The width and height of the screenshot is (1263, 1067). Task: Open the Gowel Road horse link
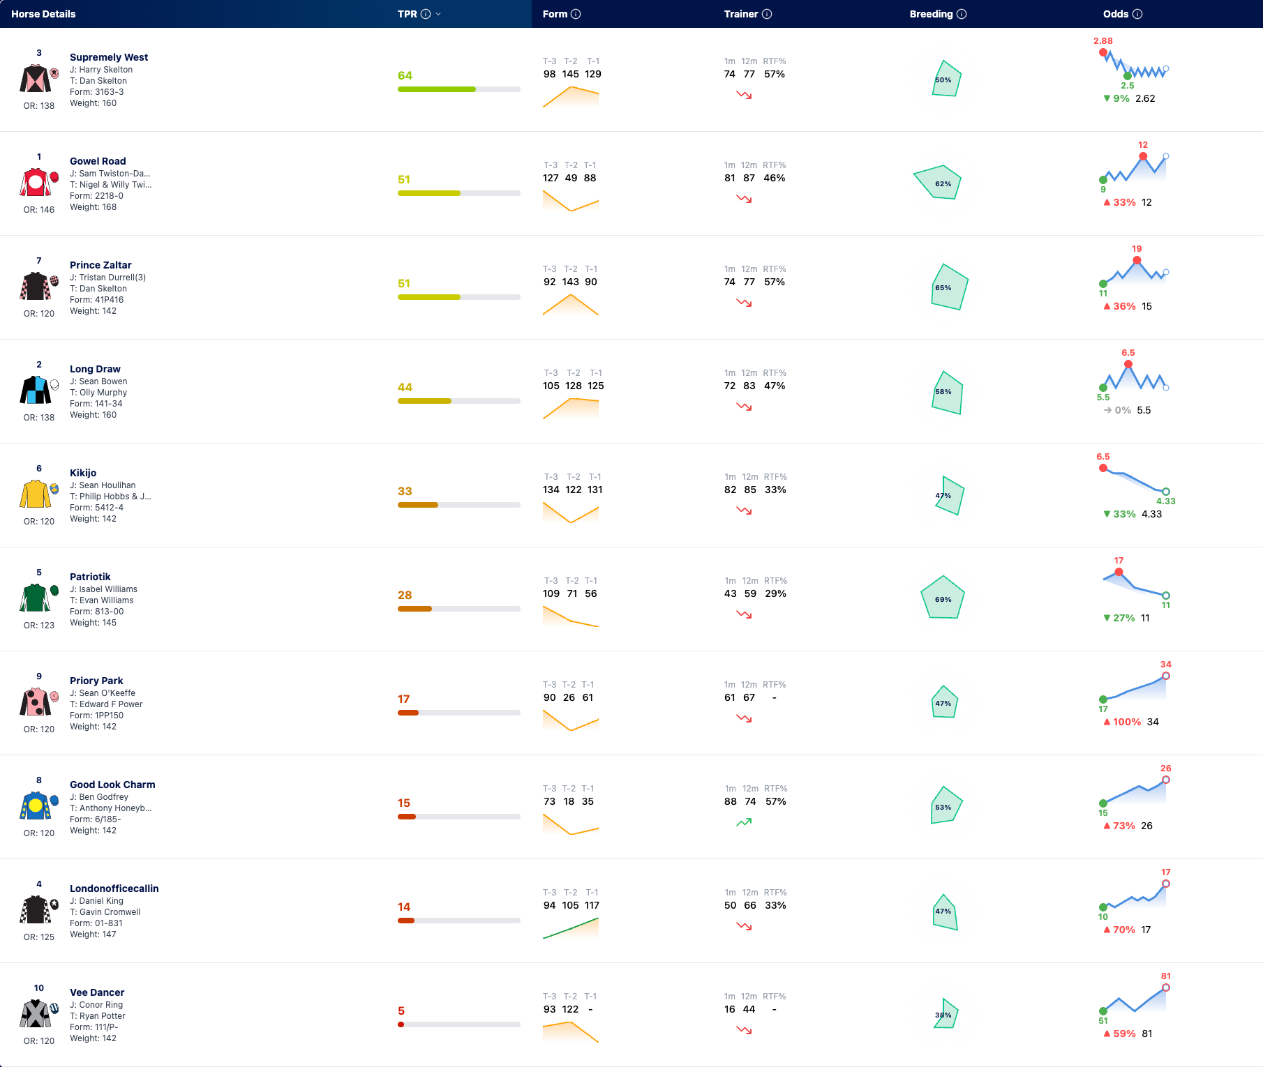tap(98, 161)
